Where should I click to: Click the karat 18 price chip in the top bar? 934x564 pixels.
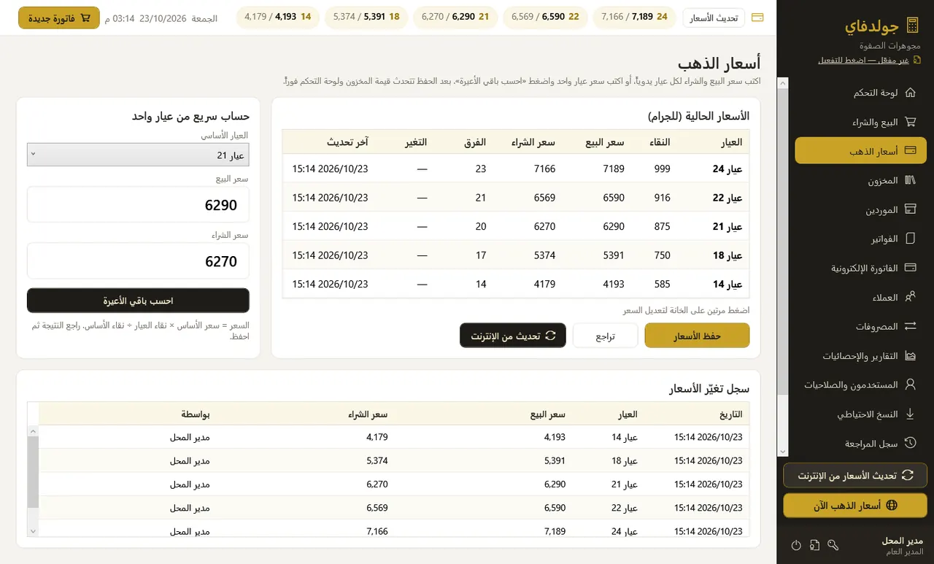tap(367, 18)
